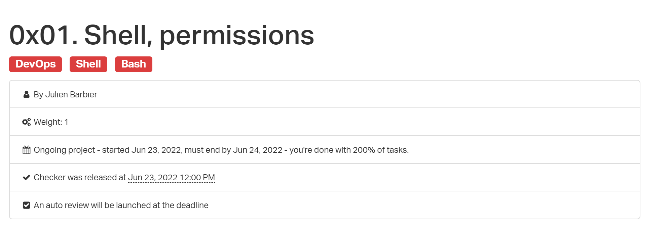Click the auto review deadline notice text

click(x=121, y=205)
